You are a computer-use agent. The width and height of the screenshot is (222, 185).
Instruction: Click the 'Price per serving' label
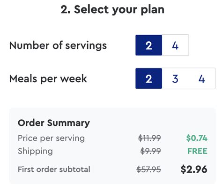51,139
